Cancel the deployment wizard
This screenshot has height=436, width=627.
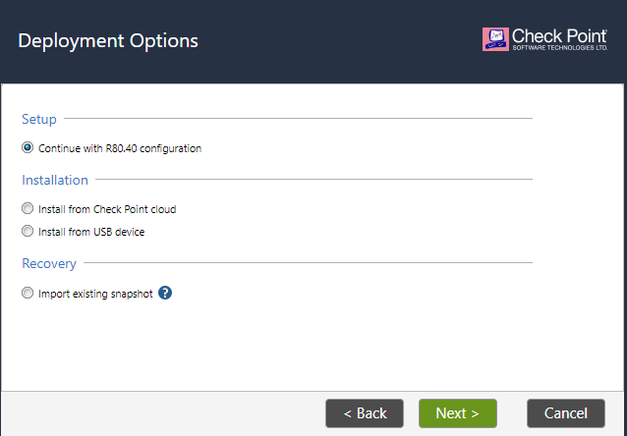click(x=565, y=413)
